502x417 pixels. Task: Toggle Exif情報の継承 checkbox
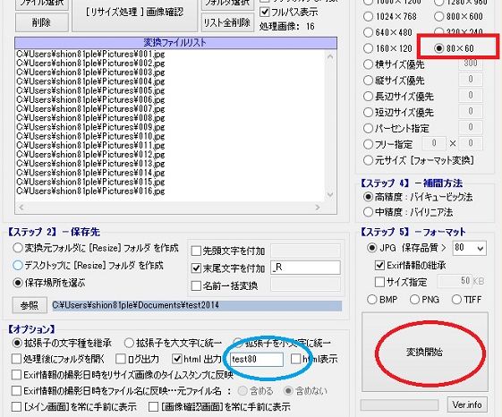tap(379, 265)
